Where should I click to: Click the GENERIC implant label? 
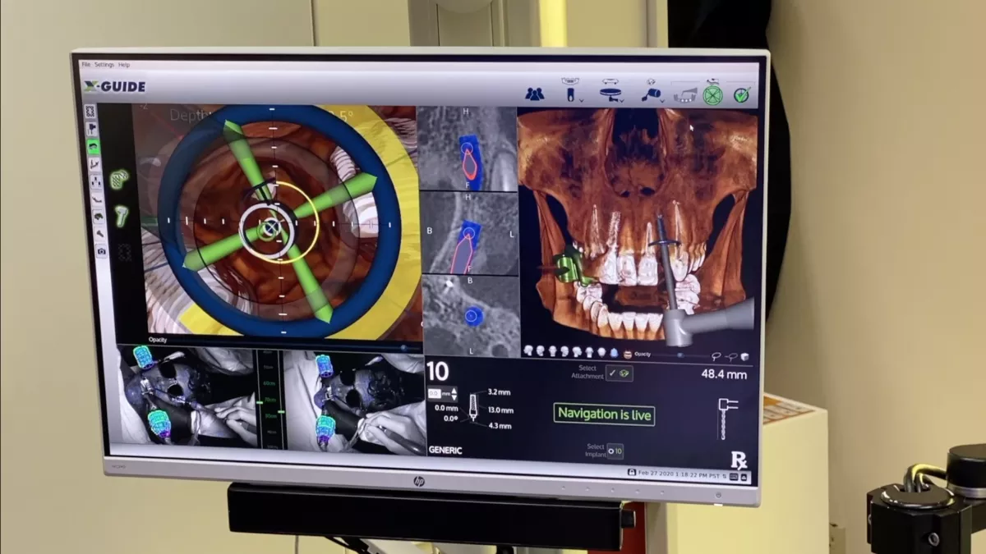445,450
